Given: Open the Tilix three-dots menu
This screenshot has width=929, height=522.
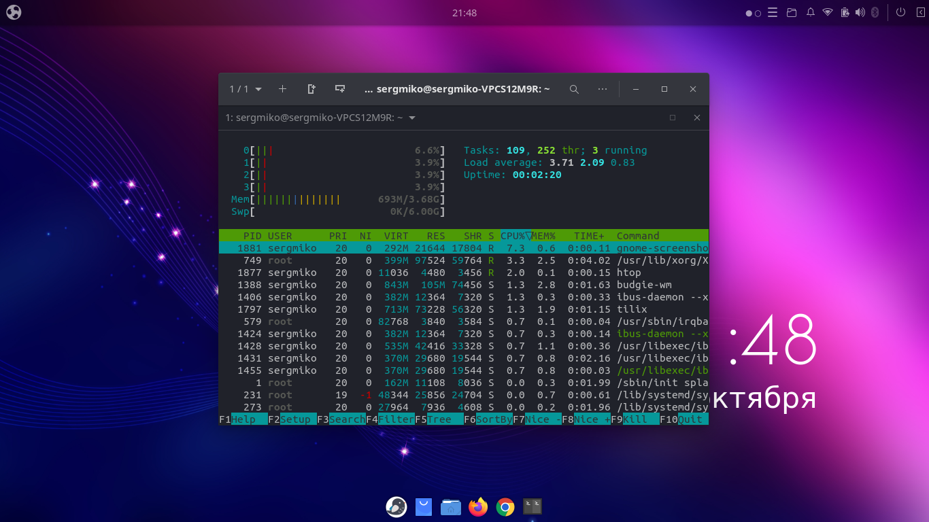Looking at the screenshot, I should coord(603,89).
